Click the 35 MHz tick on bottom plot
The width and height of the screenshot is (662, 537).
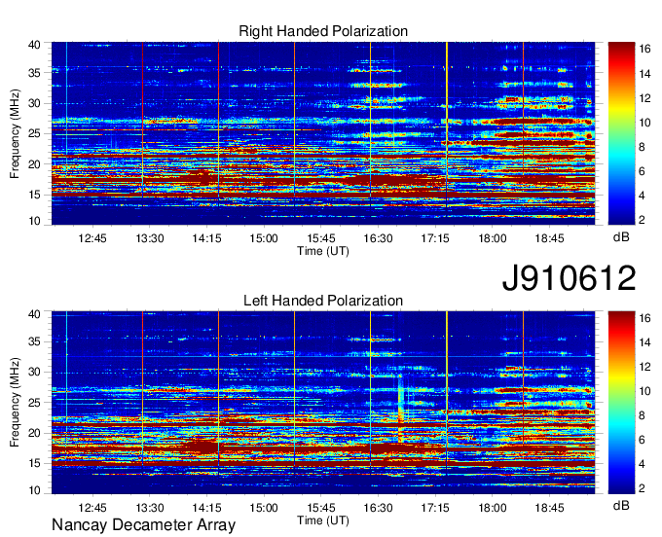point(34,342)
